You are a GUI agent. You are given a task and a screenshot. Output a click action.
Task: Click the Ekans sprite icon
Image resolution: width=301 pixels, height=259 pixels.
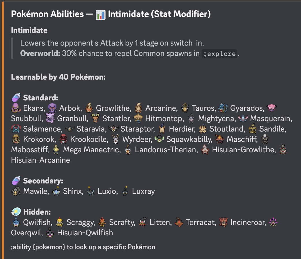pos(16,108)
